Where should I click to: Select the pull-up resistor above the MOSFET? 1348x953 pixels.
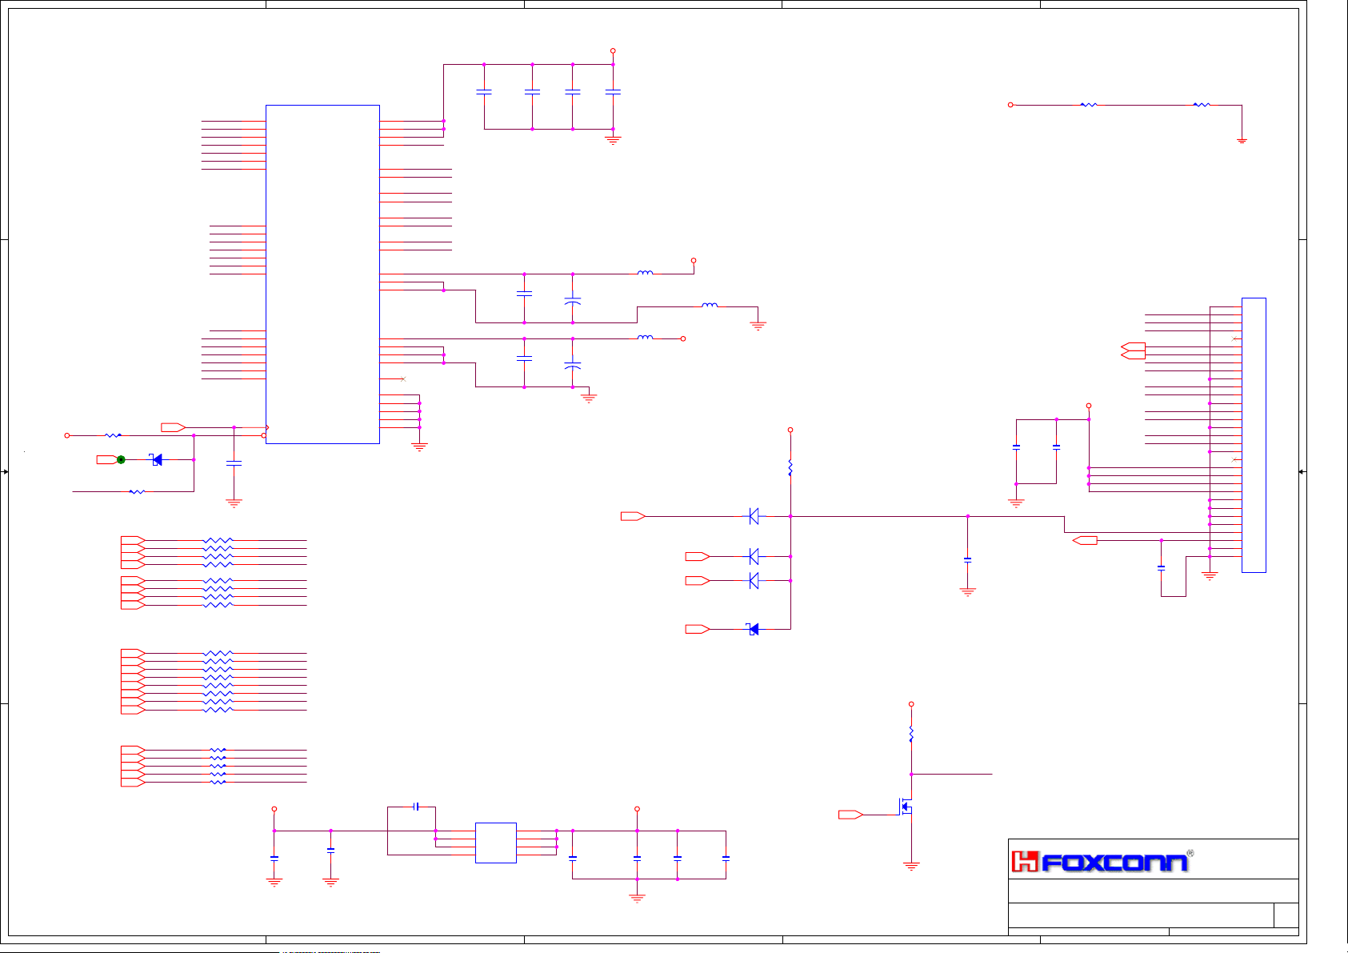coord(911,734)
